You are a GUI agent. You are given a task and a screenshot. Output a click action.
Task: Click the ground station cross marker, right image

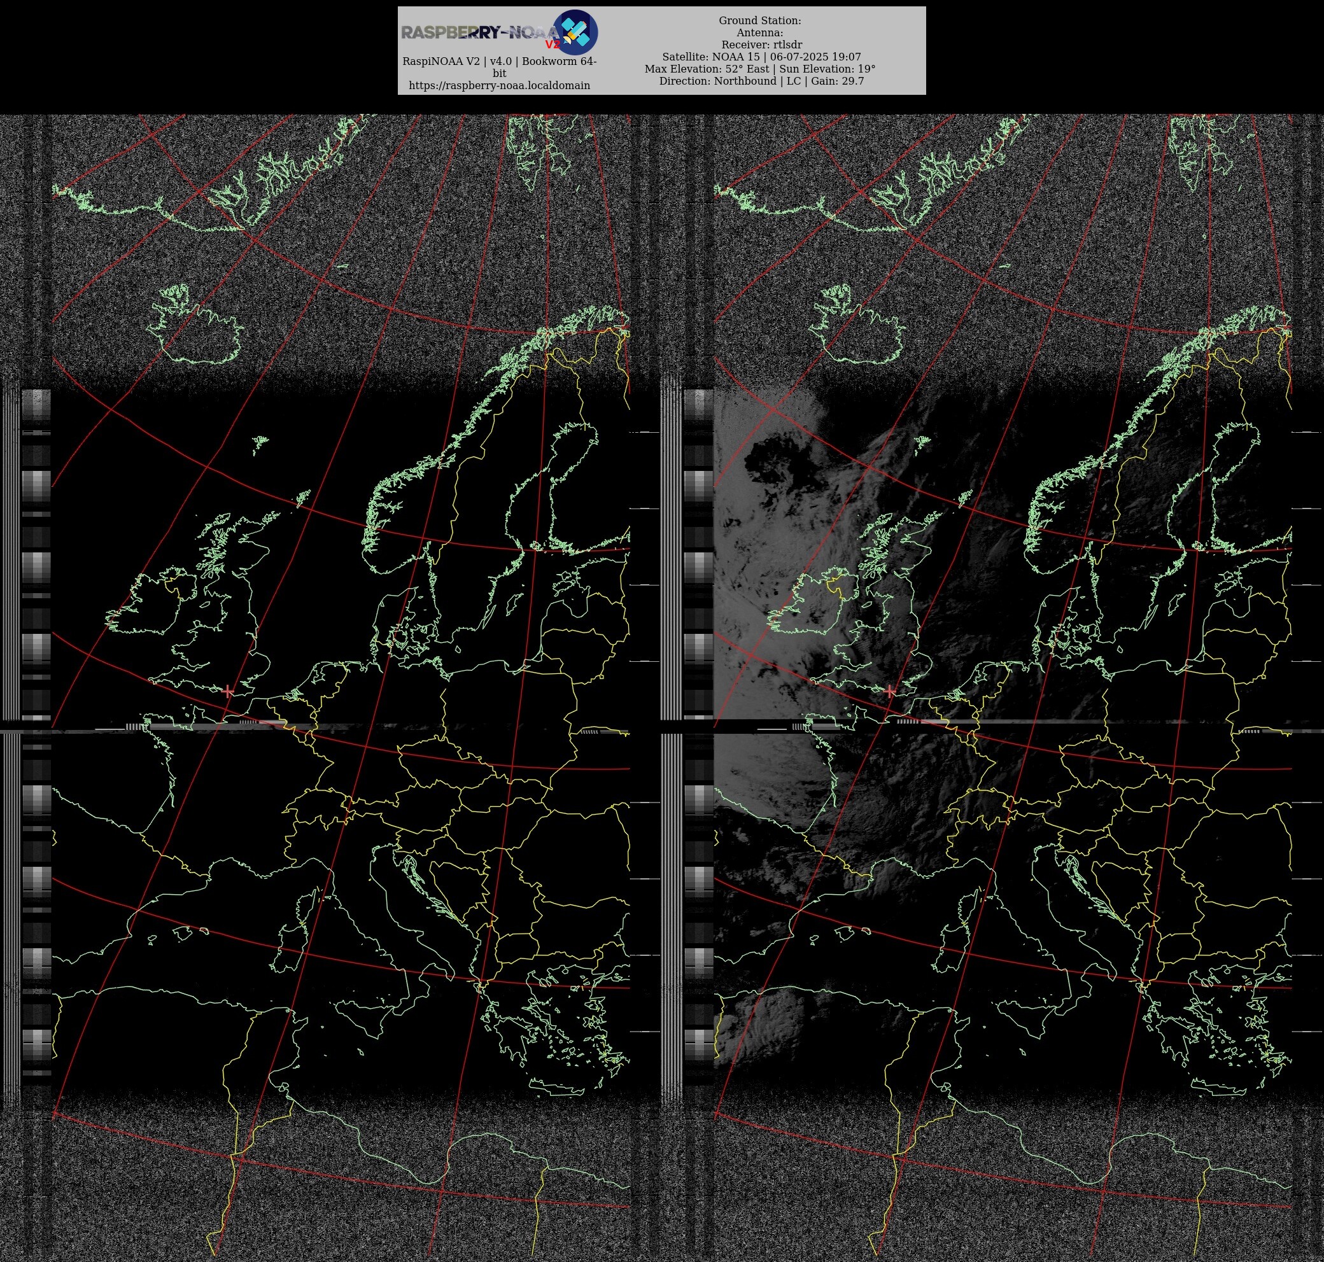click(890, 691)
